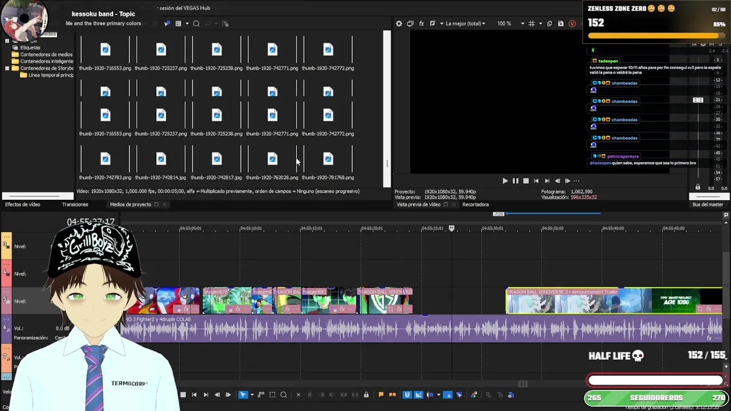Viewport: 731px width, 411px height.
Task: Expand media views dropdown arrow
Action: click(187, 23)
